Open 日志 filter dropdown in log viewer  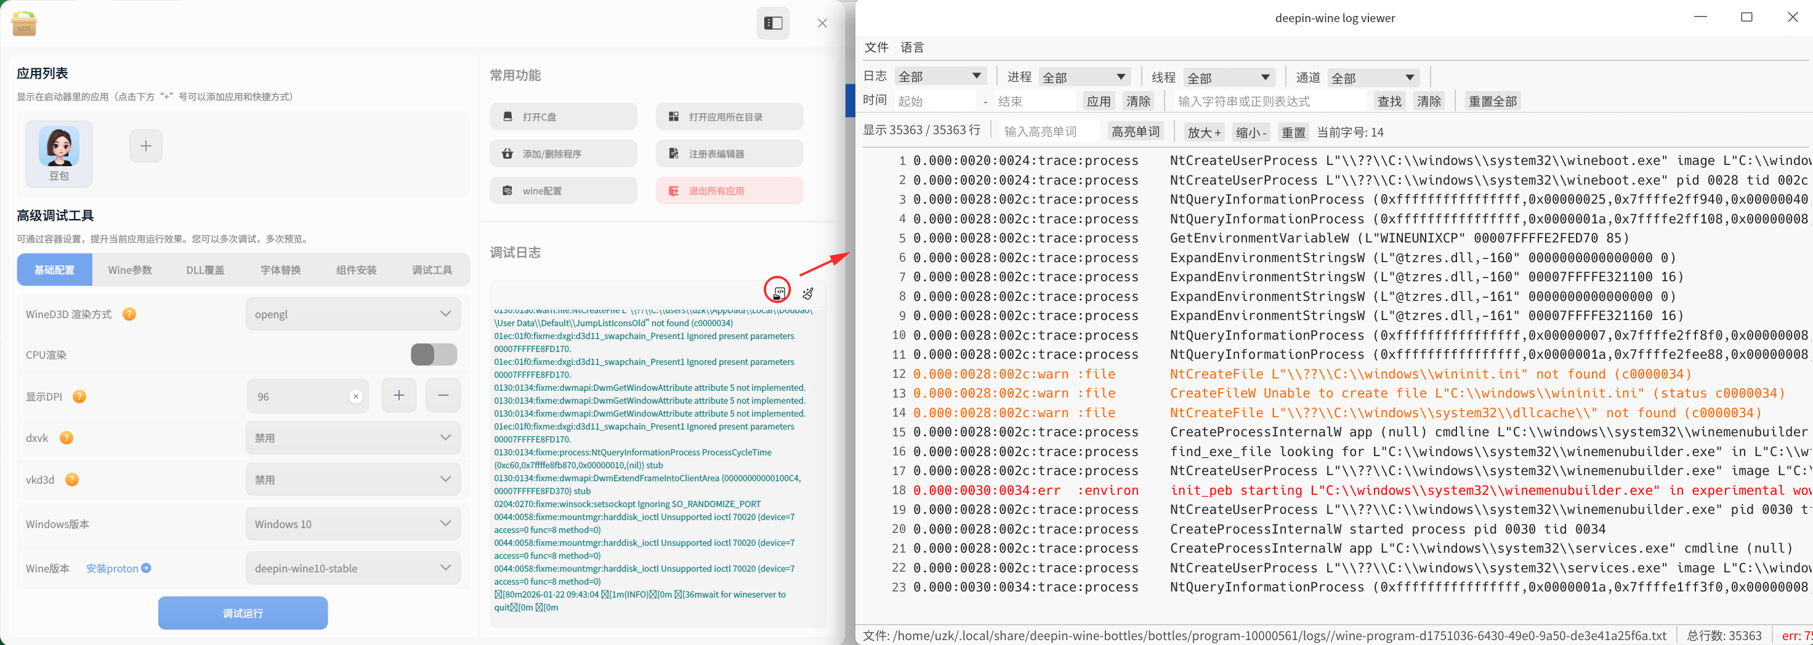(x=940, y=77)
